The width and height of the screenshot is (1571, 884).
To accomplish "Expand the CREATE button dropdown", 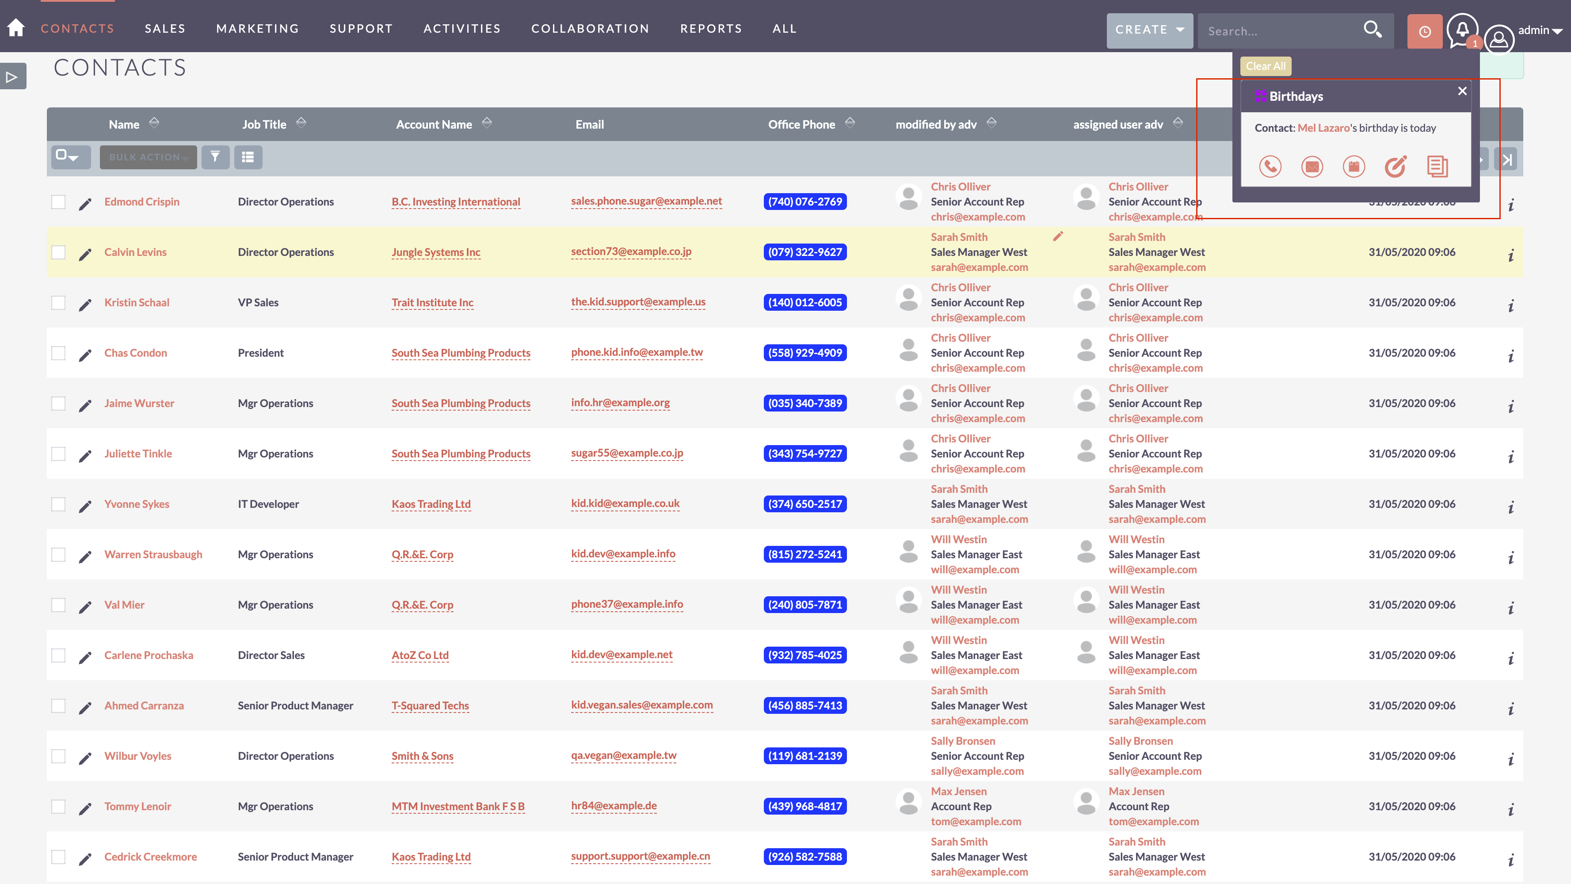I will (1179, 29).
